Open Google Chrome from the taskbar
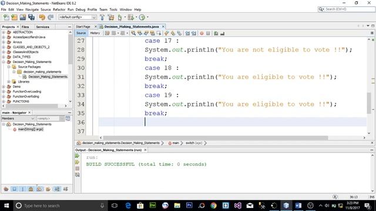 (x=213, y=206)
